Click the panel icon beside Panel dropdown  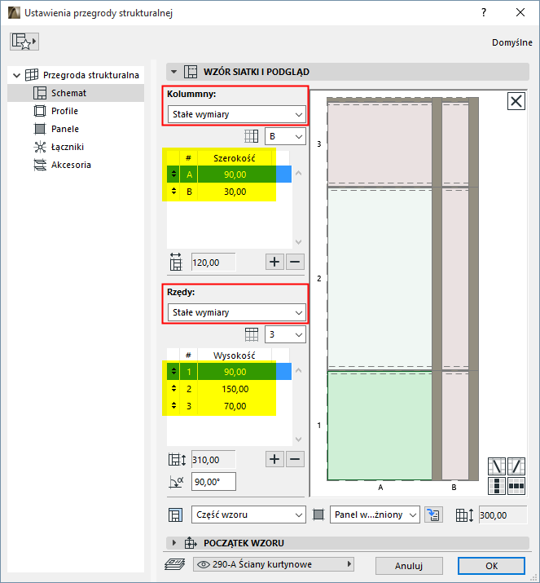[x=318, y=515]
